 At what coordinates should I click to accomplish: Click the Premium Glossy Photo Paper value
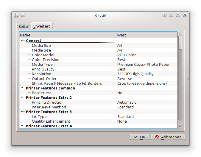(x=144, y=64)
